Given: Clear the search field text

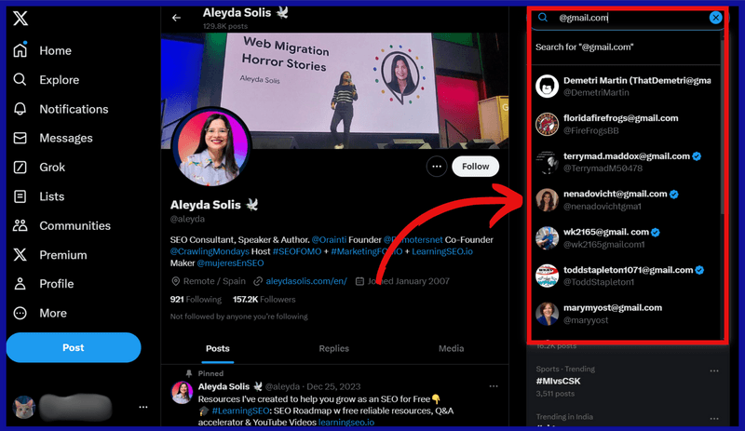Looking at the screenshot, I should 715,18.
